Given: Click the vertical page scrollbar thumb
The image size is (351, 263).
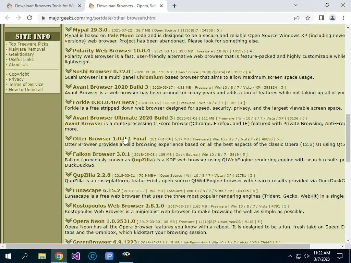Looking at the screenshot, I should (x=348, y=138).
